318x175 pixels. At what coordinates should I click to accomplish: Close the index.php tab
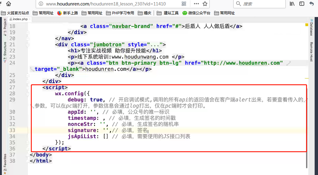[x=30, y=19]
